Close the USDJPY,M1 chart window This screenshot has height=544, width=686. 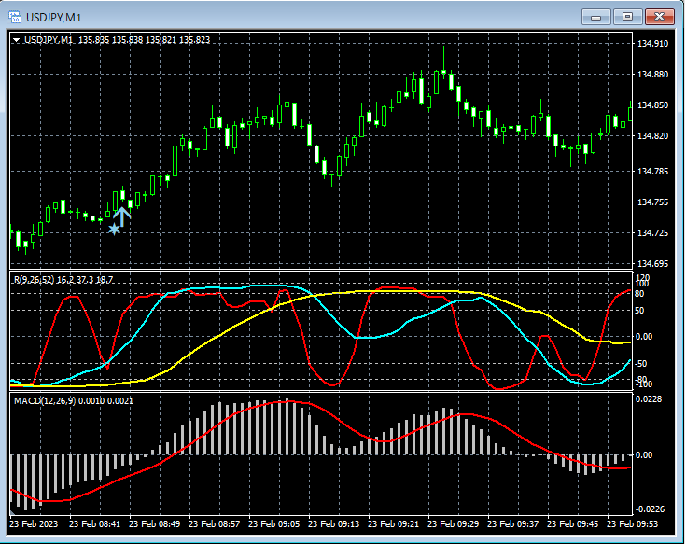pos(660,17)
